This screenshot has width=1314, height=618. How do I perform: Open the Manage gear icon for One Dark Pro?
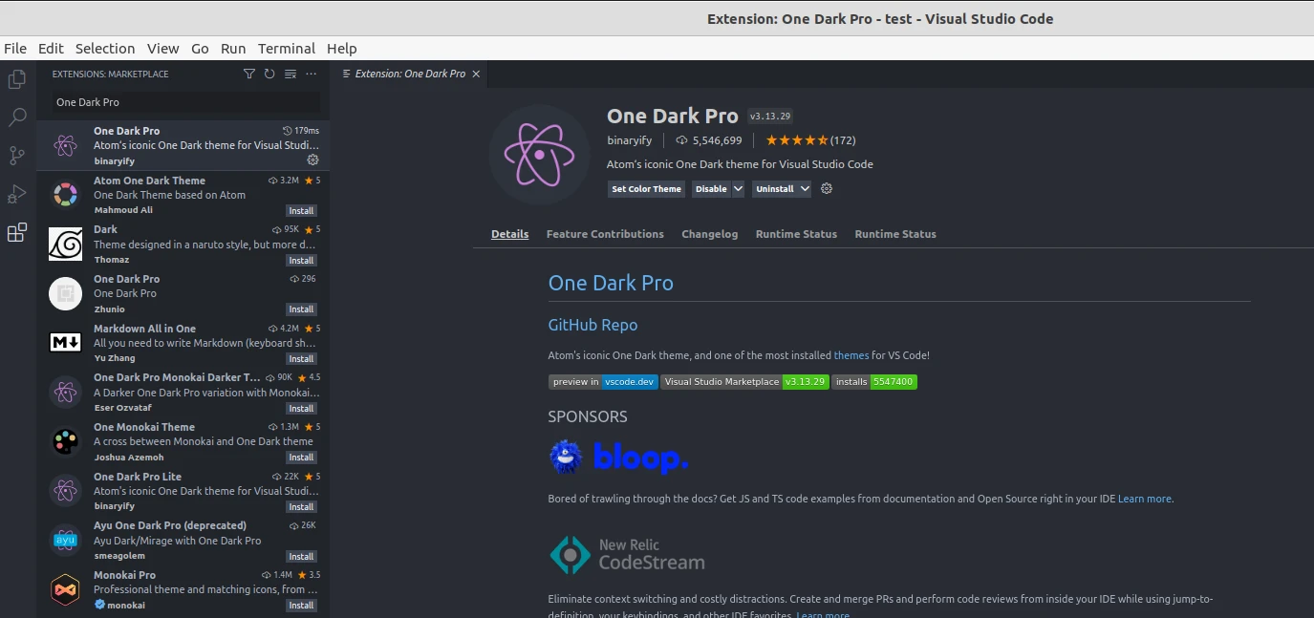[826, 188]
